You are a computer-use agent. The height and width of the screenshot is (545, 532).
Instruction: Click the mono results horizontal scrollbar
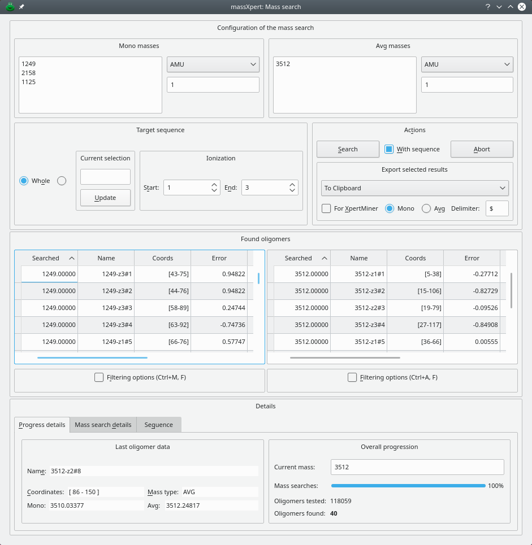click(92, 357)
